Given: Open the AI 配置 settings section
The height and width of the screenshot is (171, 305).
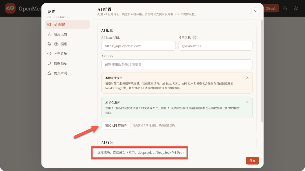Looking at the screenshot, I should pyautogui.click(x=67, y=25).
